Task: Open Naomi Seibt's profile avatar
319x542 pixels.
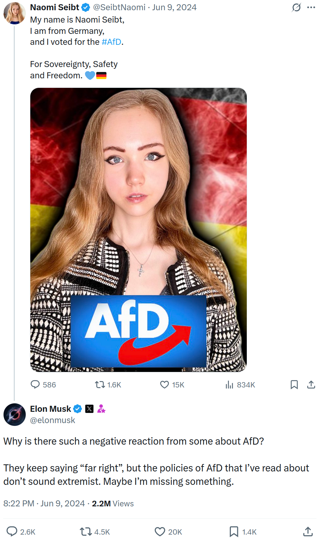Action: tap(14, 13)
